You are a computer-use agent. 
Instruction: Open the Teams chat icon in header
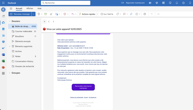[x=150, y=3]
